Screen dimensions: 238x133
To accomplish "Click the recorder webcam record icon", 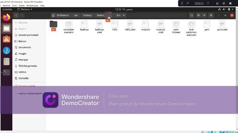I will point(224,3).
